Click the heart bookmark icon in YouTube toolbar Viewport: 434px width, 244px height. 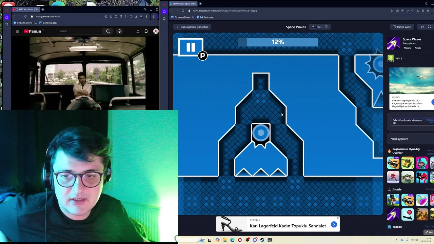tap(131, 16)
